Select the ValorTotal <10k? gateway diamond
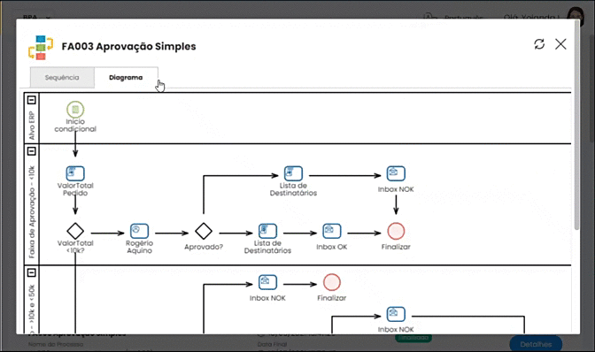 click(x=75, y=231)
